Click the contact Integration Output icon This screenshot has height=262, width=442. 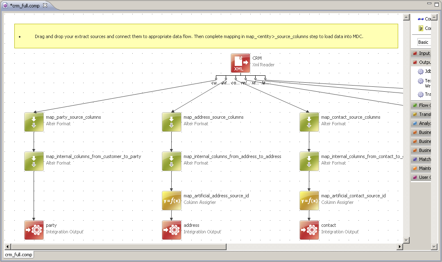pyautogui.click(x=309, y=230)
